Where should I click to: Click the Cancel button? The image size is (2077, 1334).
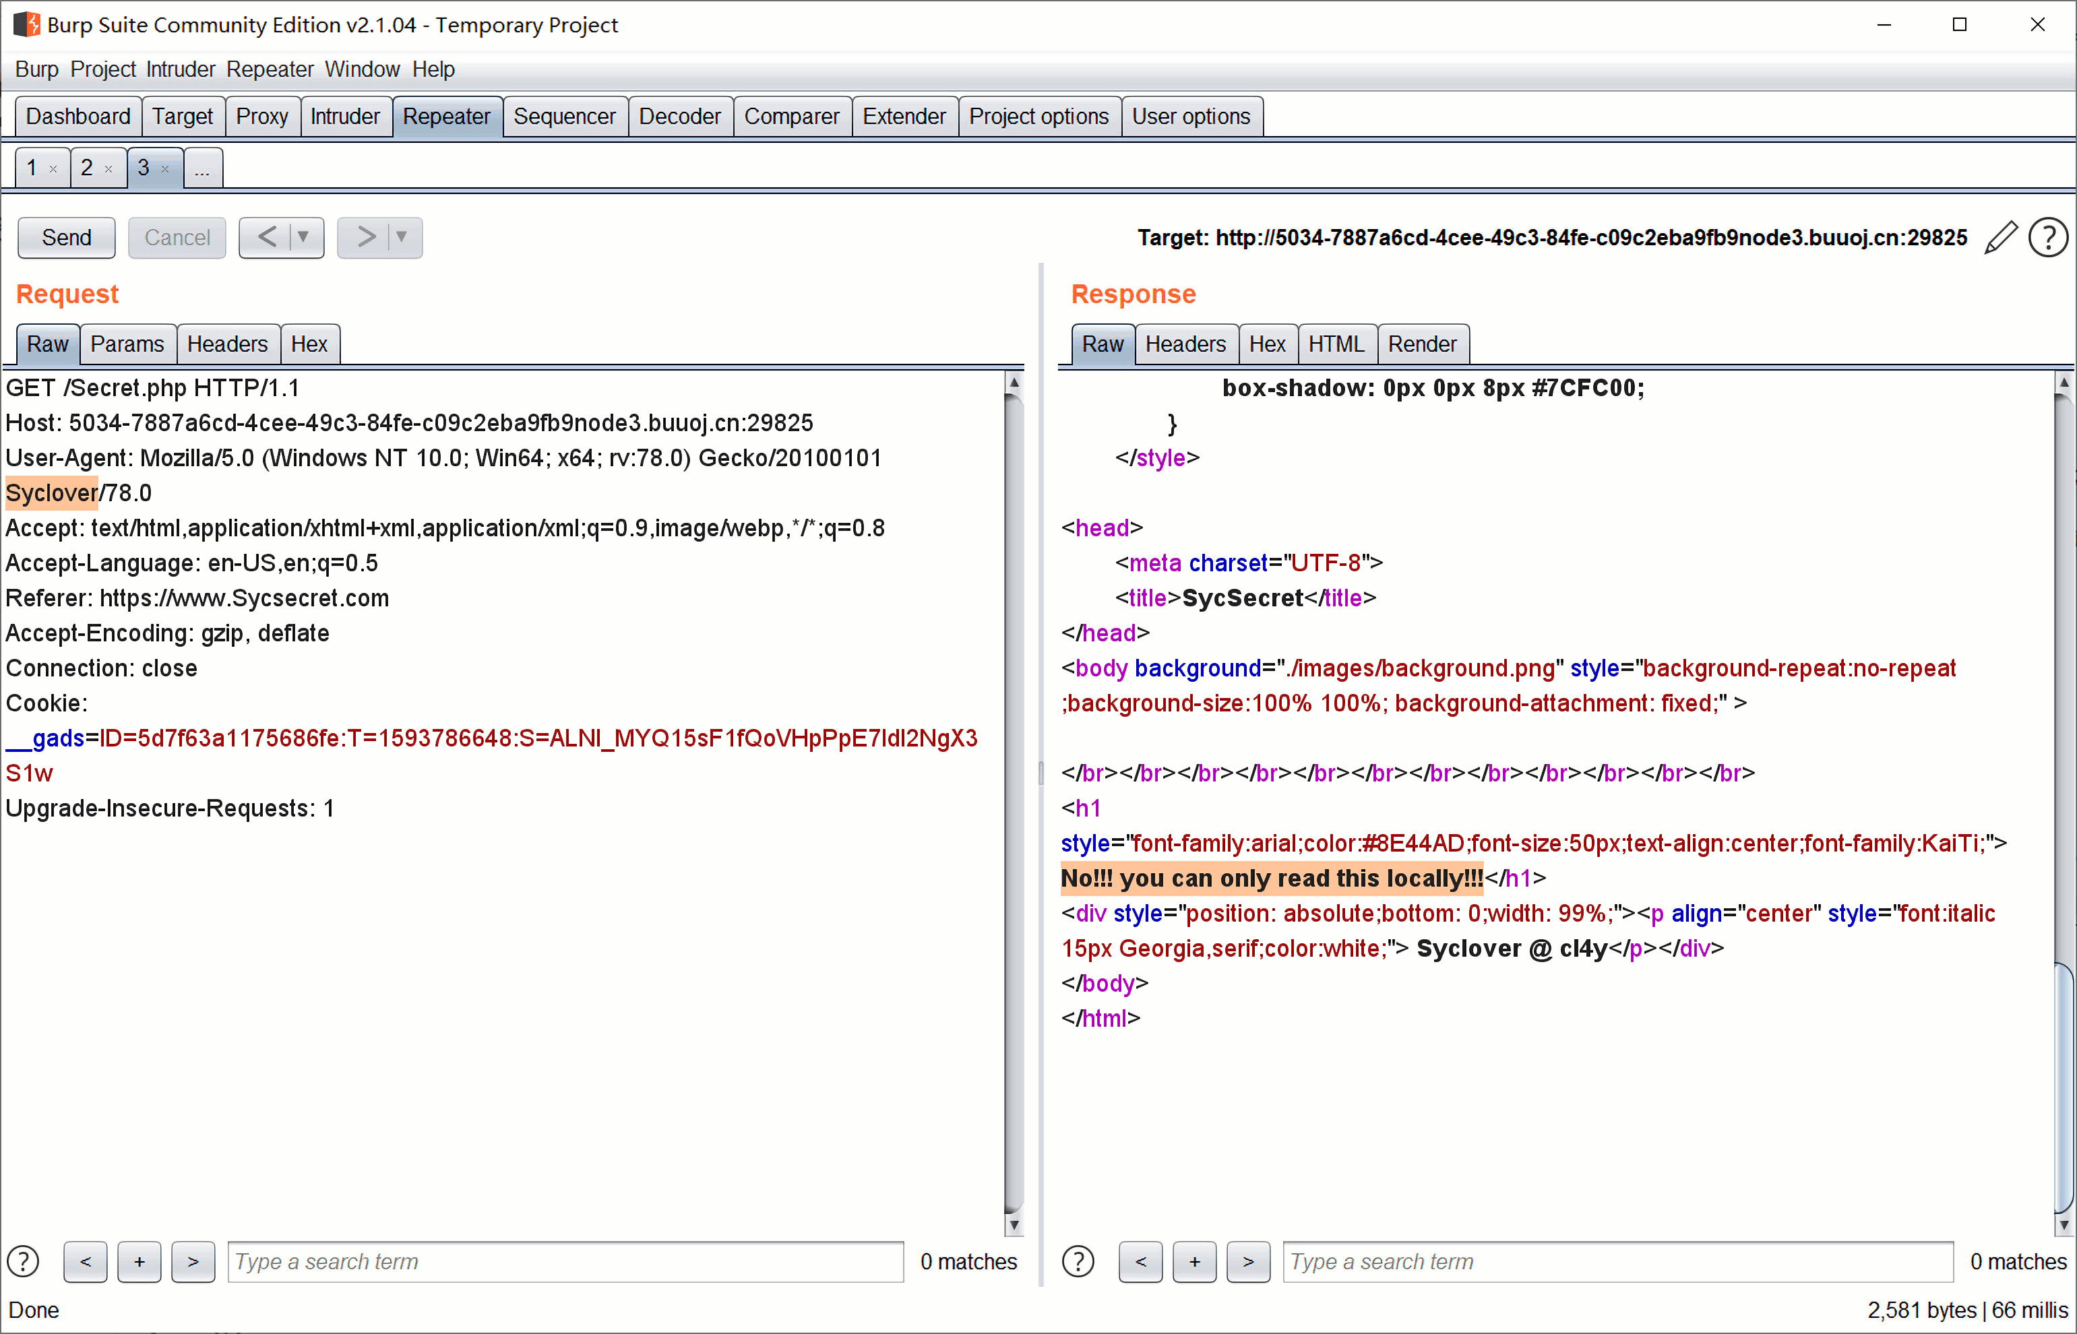pos(177,237)
